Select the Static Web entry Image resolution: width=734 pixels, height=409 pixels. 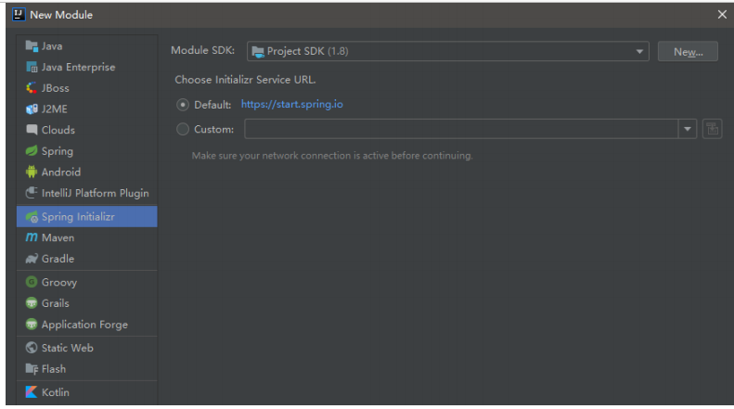86,347
